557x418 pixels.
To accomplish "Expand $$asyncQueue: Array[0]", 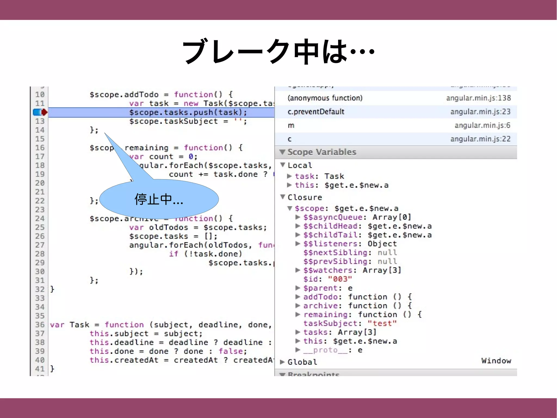I will pyautogui.click(x=298, y=217).
